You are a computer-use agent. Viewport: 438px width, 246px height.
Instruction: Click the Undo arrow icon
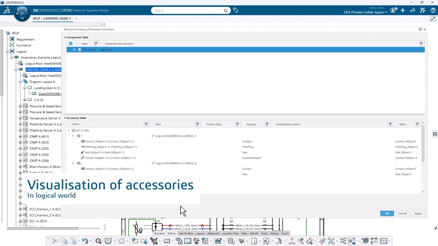click(x=85, y=241)
